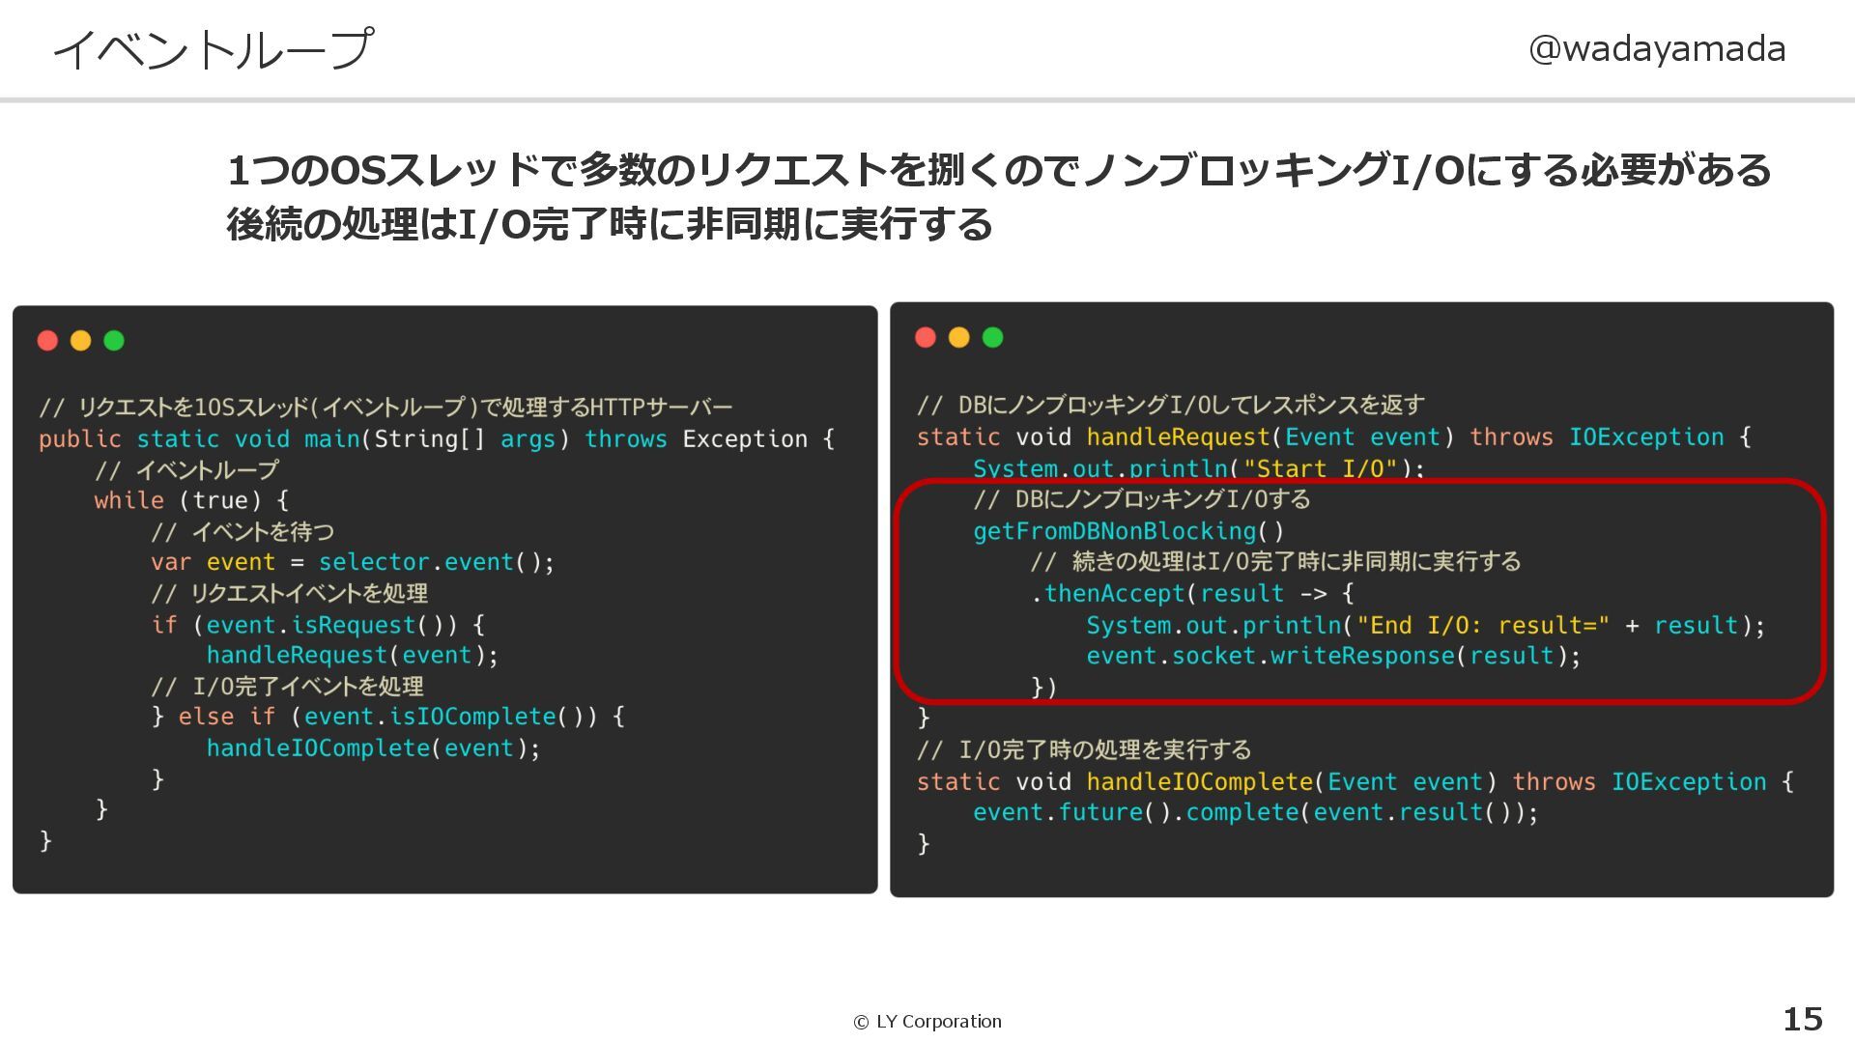Click the getFromDBNonBlocking() call

click(x=1128, y=531)
